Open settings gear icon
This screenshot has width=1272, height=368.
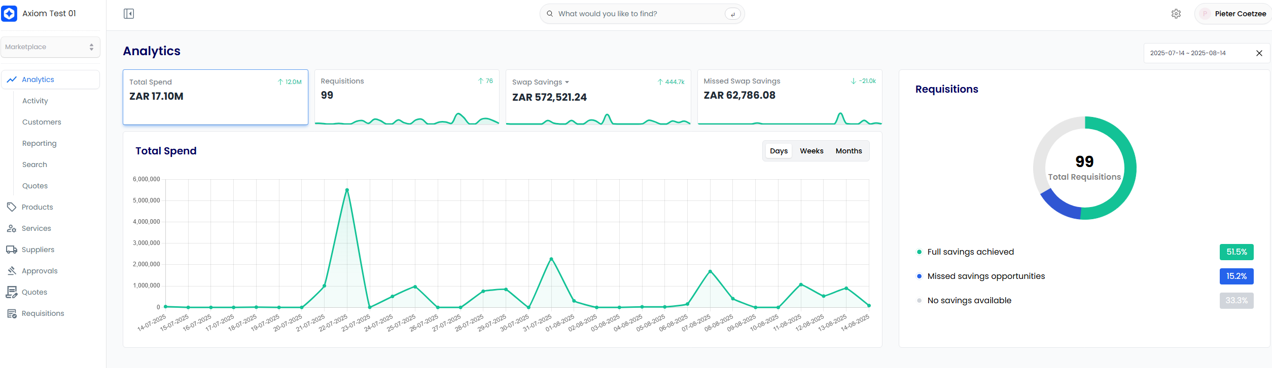point(1176,14)
